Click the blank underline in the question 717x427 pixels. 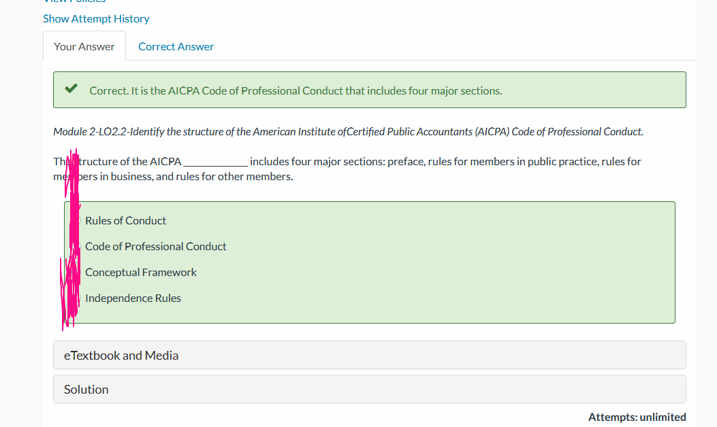point(215,163)
